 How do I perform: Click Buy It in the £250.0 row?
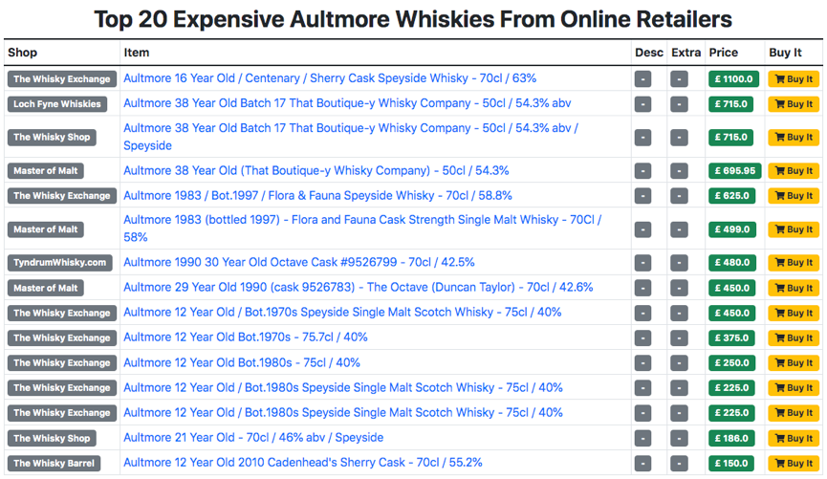coord(793,362)
